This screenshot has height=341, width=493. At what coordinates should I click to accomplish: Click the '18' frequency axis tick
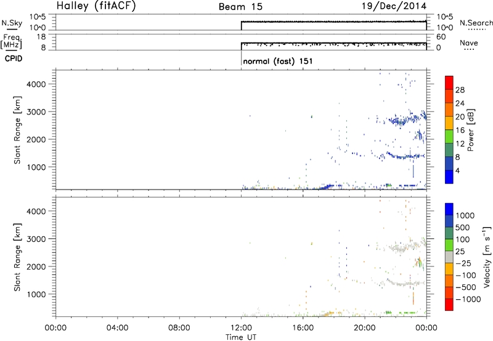pos(41,37)
